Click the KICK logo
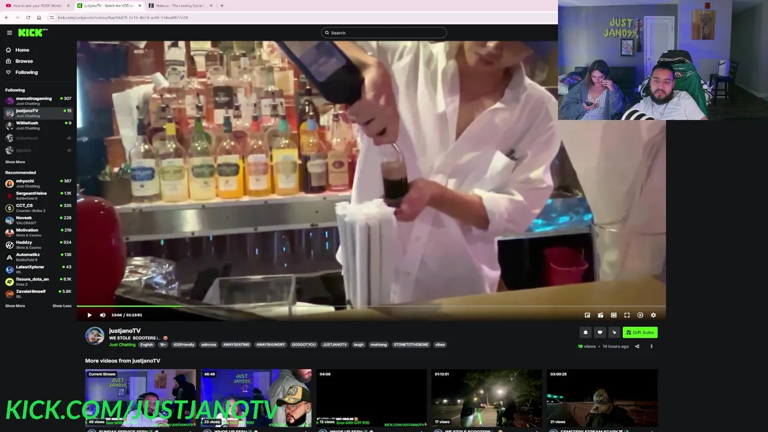 click(30, 32)
